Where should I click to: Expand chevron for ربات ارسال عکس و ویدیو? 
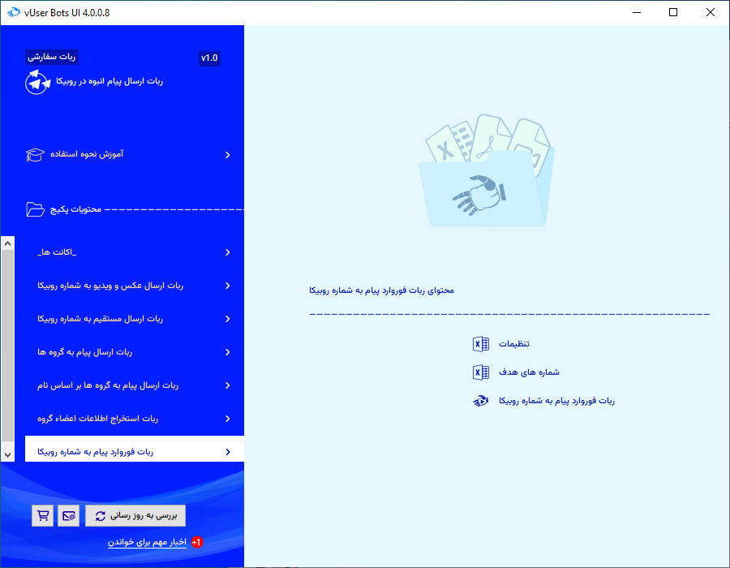(x=228, y=286)
